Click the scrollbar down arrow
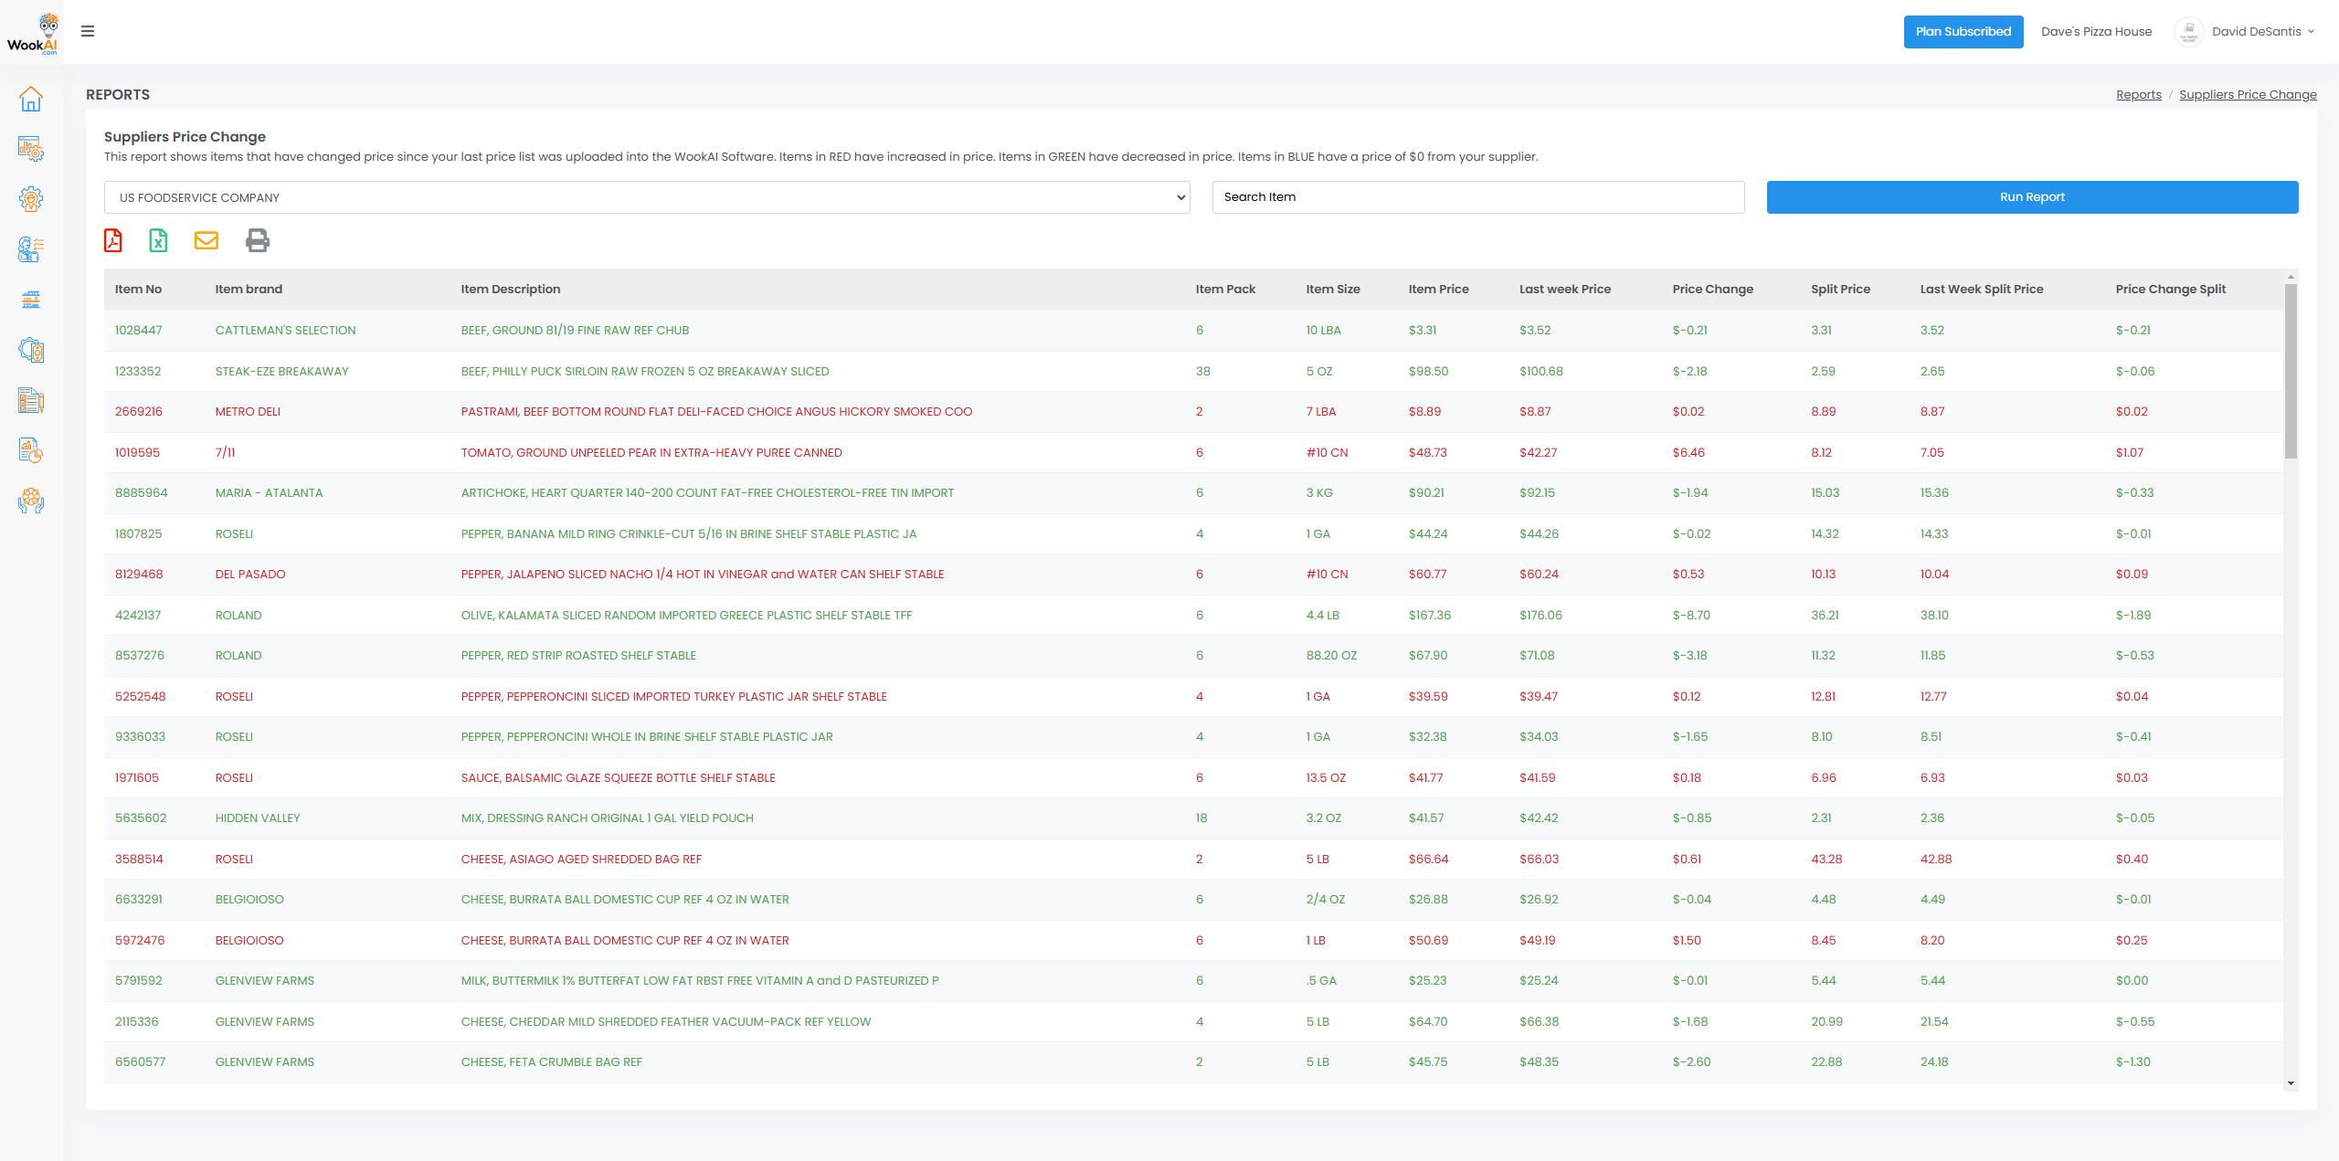This screenshot has width=2339, height=1161. 2291,1083
